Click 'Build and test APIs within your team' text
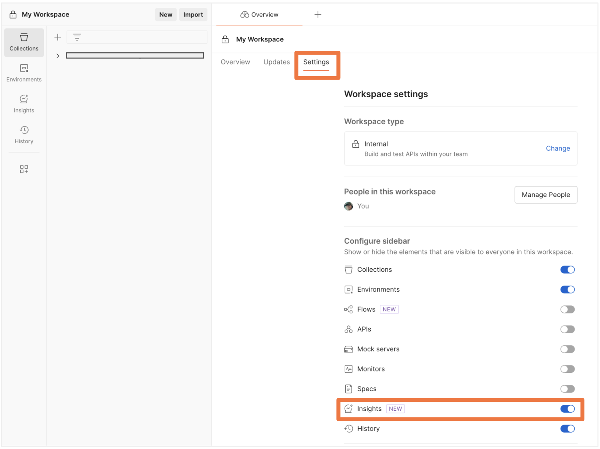This screenshot has width=600, height=449. (416, 154)
